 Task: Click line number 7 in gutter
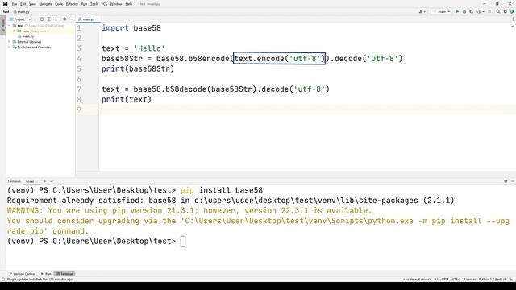click(x=79, y=89)
